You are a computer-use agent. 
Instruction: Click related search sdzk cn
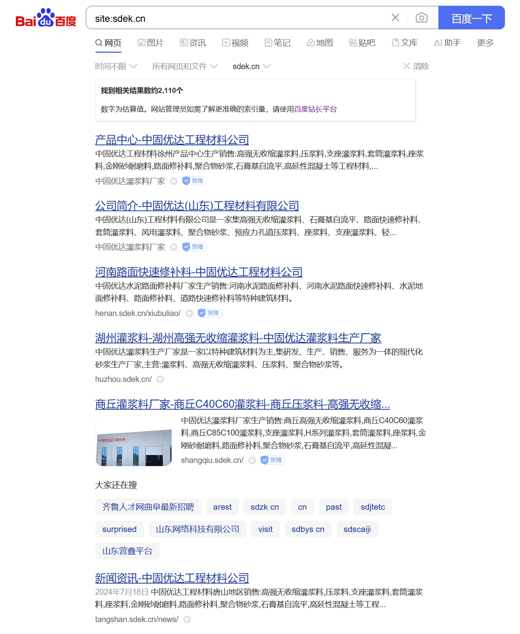[265, 507]
